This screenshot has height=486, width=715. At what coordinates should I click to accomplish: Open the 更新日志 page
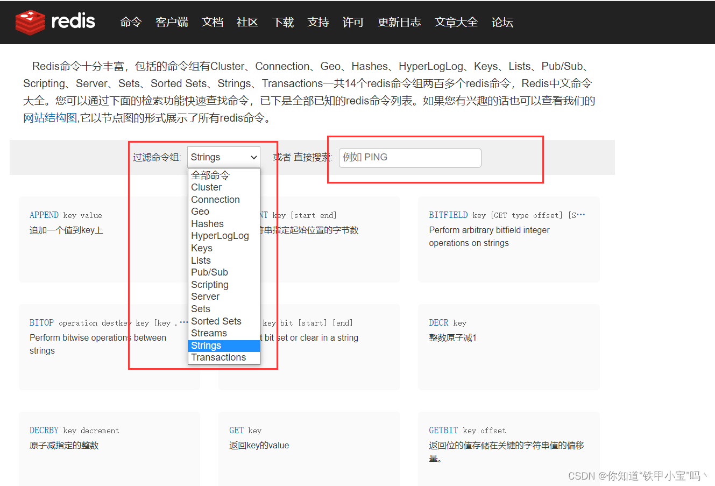point(399,22)
